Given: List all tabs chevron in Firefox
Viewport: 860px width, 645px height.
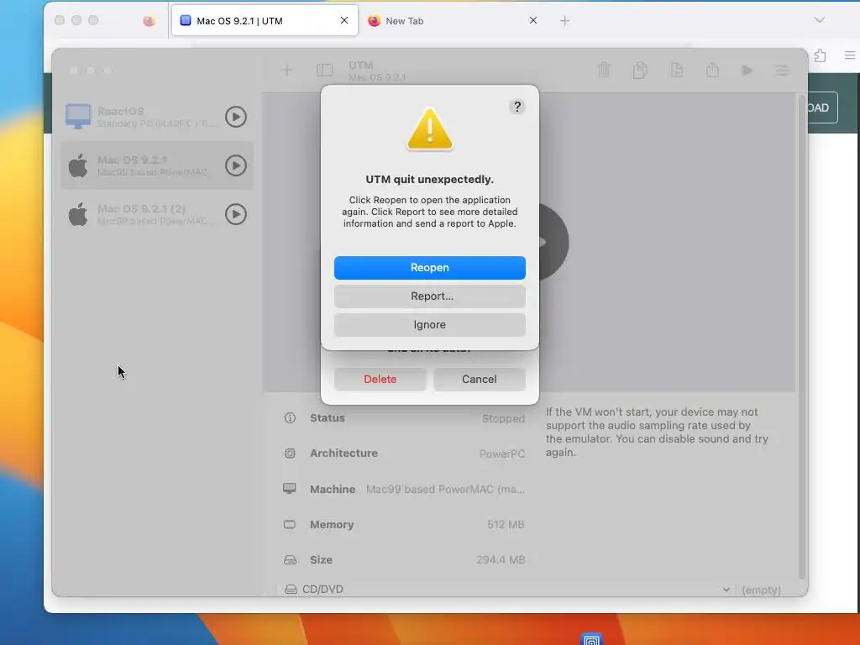Looking at the screenshot, I should click(820, 20).
